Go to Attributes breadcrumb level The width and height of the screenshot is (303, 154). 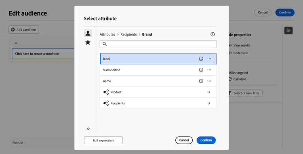[107, 34]
